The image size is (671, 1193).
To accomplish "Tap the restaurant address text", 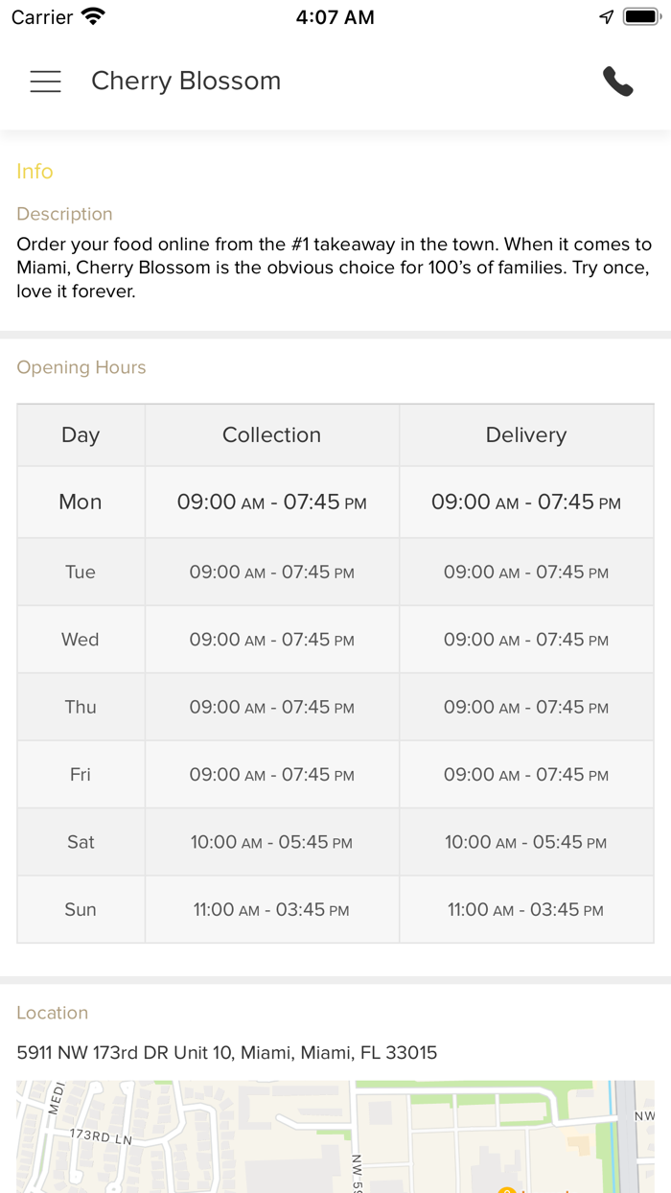I will tap(226, 1053).
